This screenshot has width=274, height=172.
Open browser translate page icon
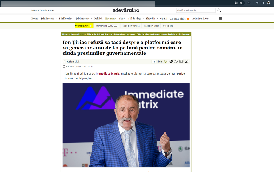pos(236,3)
